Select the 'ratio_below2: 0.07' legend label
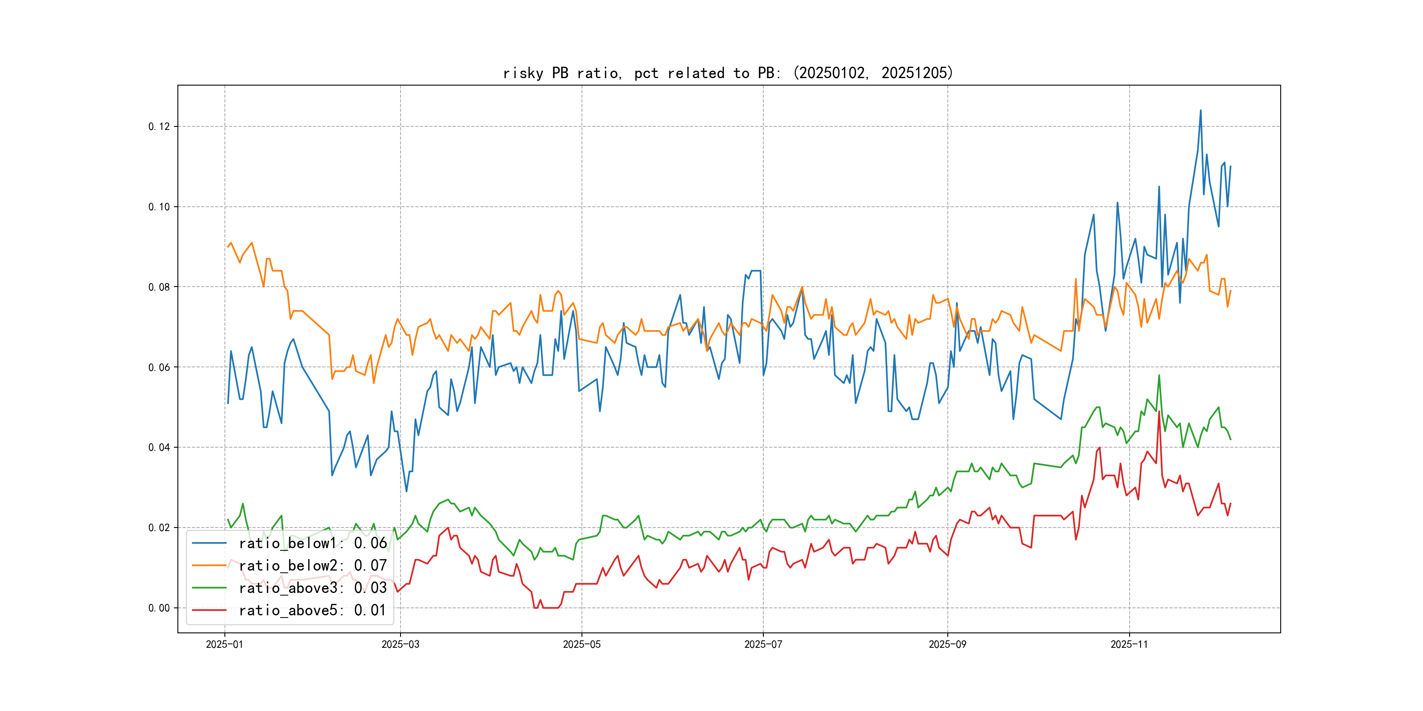 pos(313,565)
